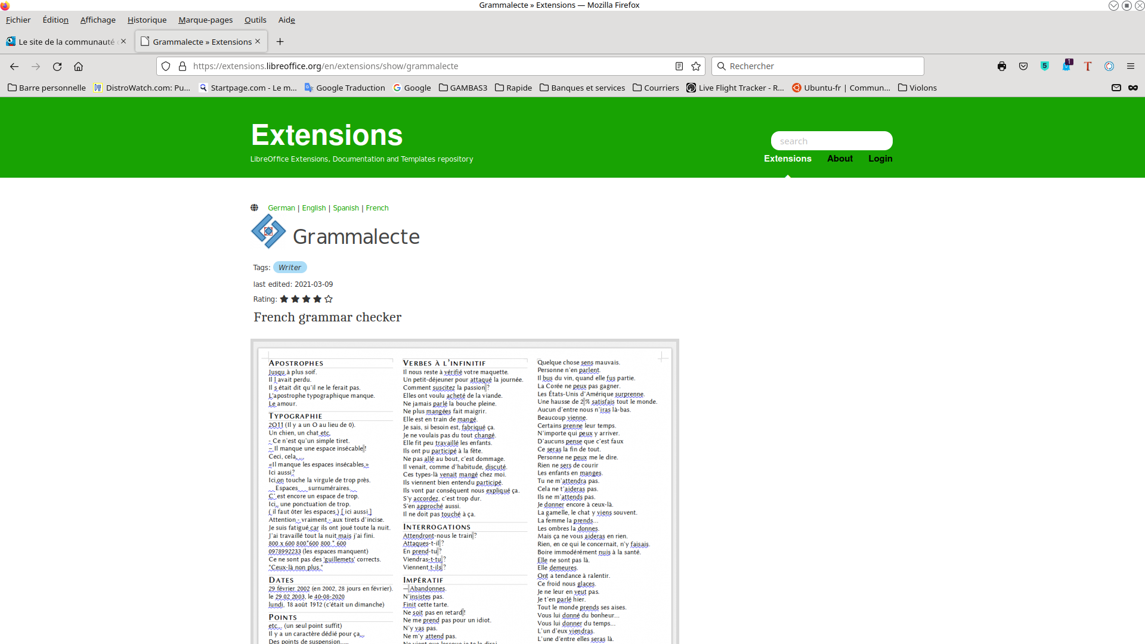Click the Writer tag

(x=290, y=268)
